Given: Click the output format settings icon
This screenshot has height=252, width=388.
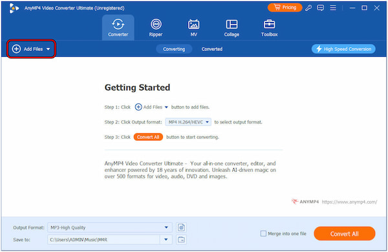Looking at the screenshot, I should click(181, 227).
